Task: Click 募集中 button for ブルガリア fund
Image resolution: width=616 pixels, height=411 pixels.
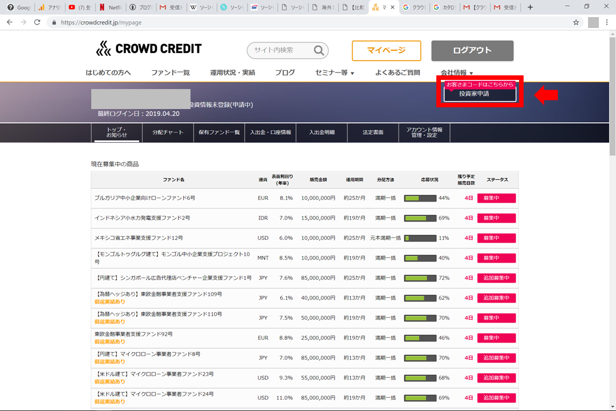Action: (496, 198)
